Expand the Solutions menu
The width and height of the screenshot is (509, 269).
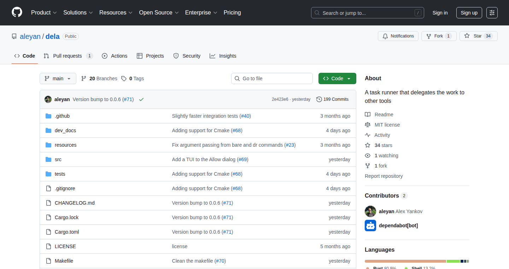tap(78, 12)
